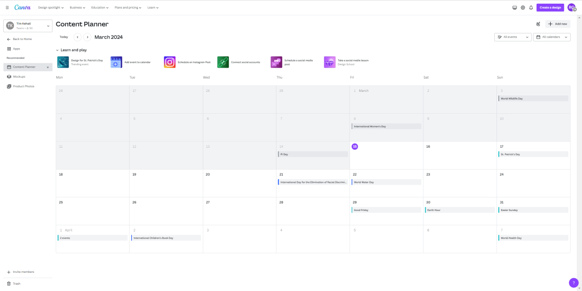
Task: Click the Add new button
Action: pyautogui.click(x=557, y=24)
